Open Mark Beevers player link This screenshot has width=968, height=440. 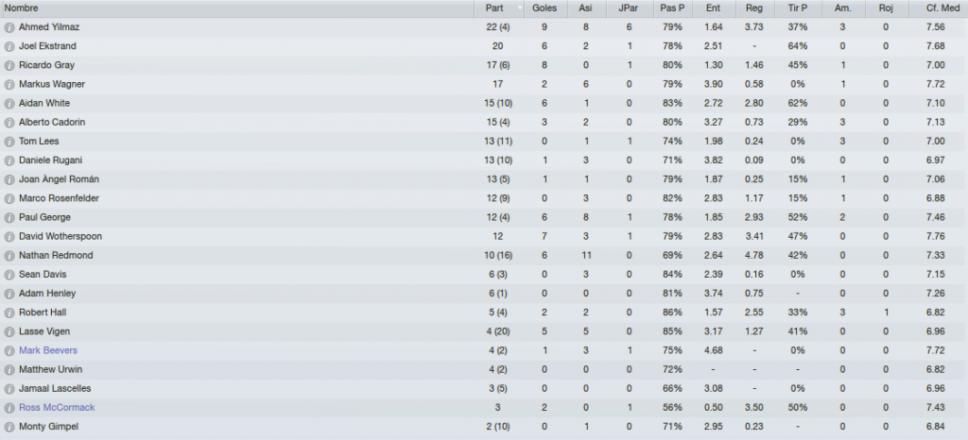(48, 350)
